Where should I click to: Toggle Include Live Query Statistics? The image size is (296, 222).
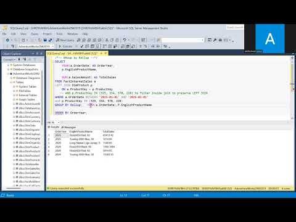pyautogui.click(x=110, y=46)
